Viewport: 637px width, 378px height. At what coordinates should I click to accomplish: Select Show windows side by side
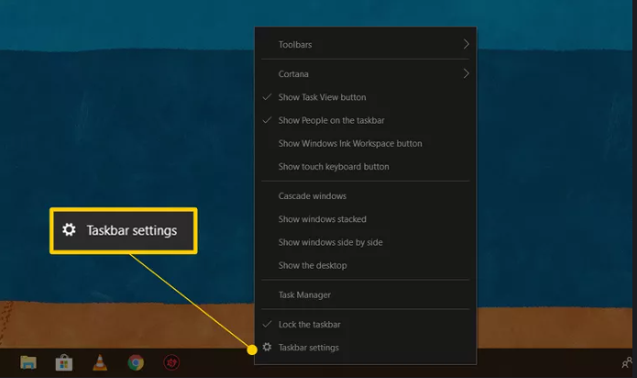pos(366,242)
